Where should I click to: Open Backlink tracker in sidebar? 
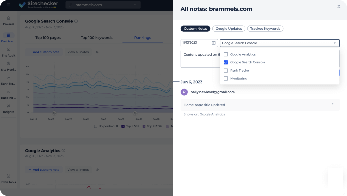[8, 95]
